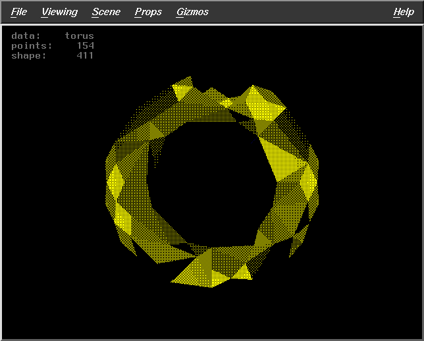Open the Gizmos menu

point(192,12)
